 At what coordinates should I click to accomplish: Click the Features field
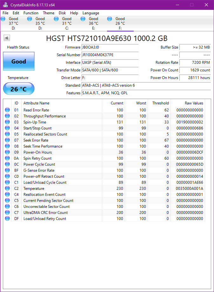[146, 93]
